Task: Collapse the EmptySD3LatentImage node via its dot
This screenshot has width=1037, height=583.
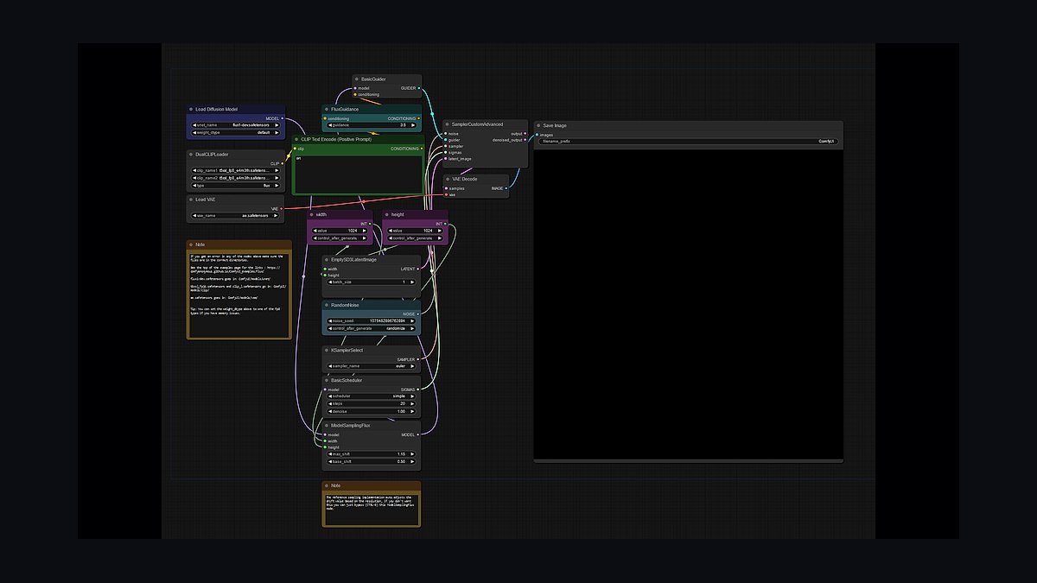Action: (327, 259)
